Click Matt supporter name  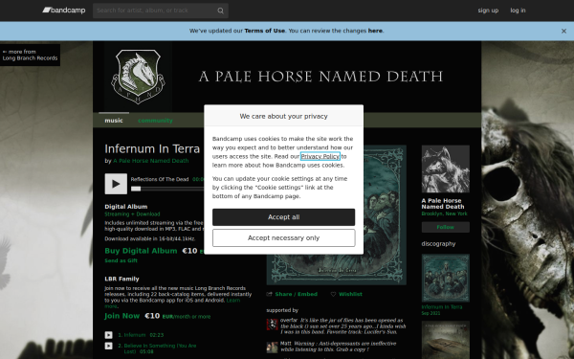pos(286,344)
